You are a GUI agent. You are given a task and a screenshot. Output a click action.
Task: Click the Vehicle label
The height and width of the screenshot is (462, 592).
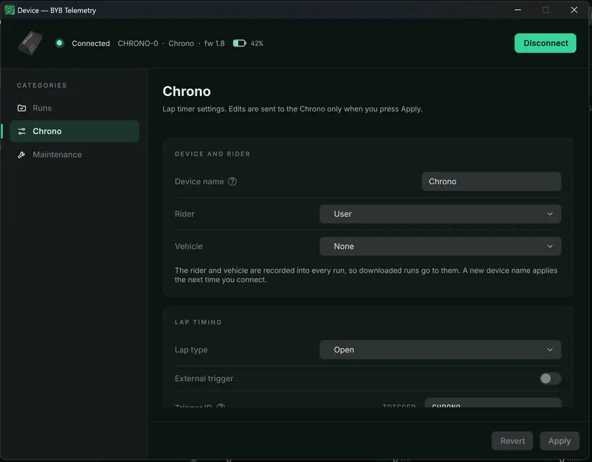[188, 246]
